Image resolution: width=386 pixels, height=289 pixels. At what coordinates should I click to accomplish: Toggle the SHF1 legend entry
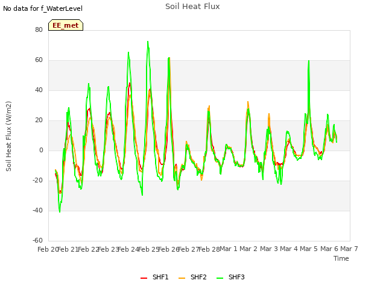pyautogui.click(x=154, y=277)
